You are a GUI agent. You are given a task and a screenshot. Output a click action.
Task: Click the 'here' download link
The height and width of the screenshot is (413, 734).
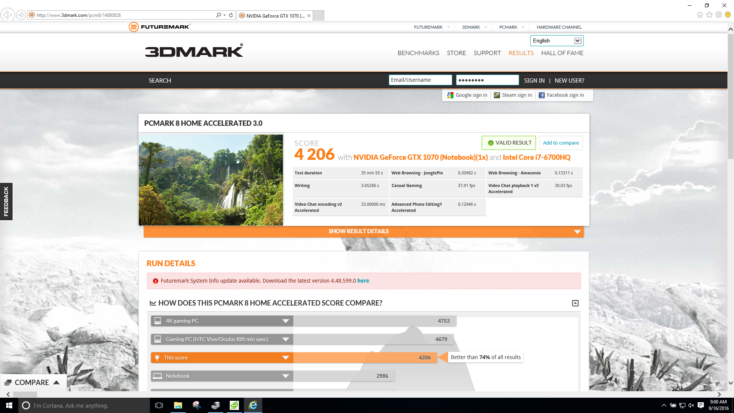pyautogui.click(x=363, y=281)
